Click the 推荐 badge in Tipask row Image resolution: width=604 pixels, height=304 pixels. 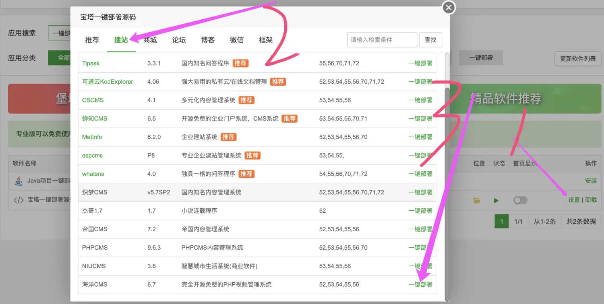coord(240,63)
